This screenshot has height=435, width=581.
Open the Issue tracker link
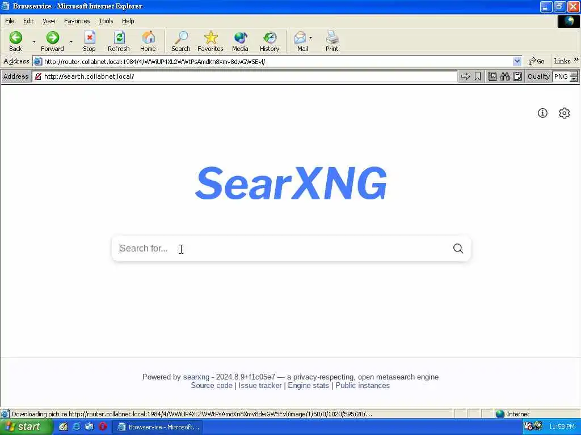260,385
